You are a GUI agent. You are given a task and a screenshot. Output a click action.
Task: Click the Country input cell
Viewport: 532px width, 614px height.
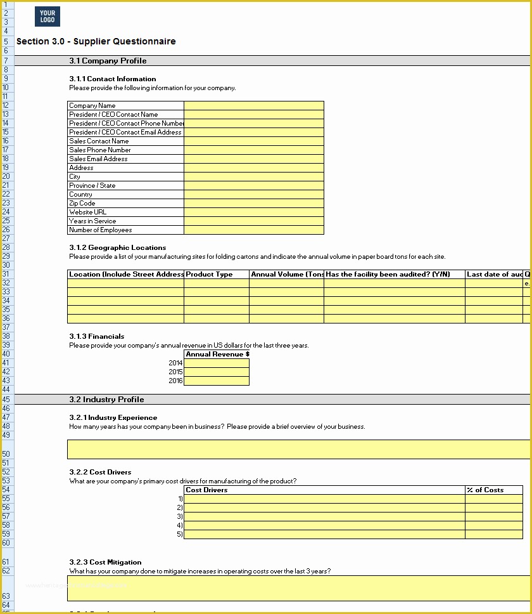point(254,194)
